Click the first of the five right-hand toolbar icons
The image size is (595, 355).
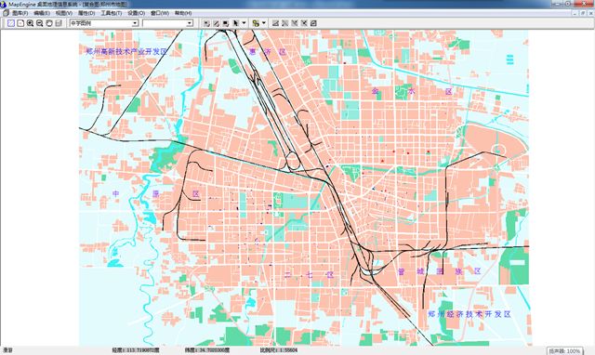click(275, 23)
